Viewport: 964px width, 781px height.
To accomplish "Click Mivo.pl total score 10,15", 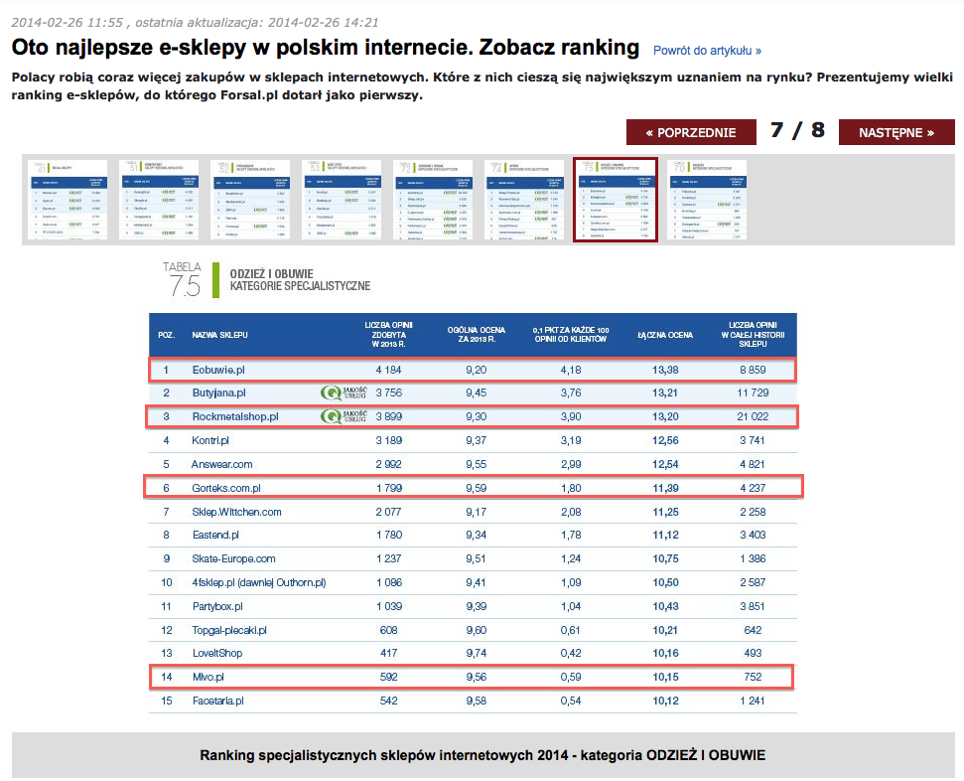I will 665,677.
